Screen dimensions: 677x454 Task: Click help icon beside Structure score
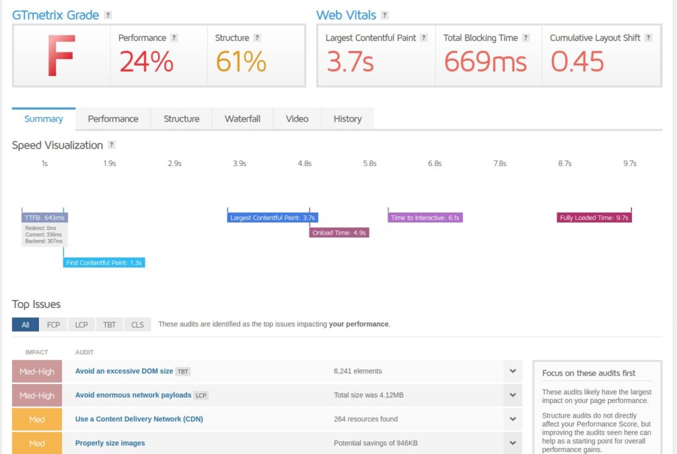(257, 38)
